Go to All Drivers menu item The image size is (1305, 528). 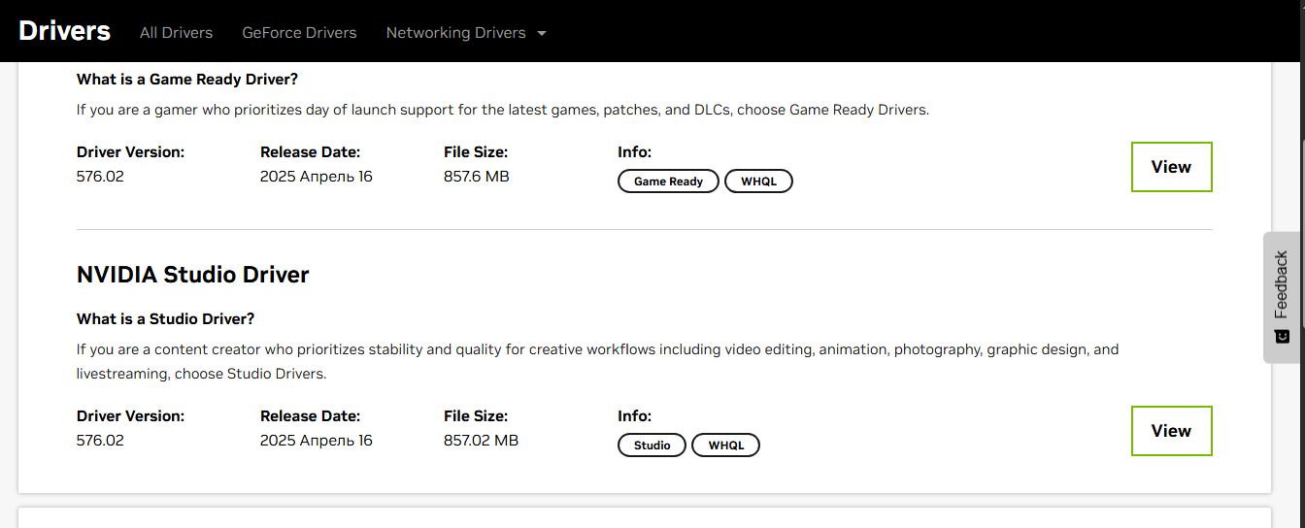click(x=176, y=32)
